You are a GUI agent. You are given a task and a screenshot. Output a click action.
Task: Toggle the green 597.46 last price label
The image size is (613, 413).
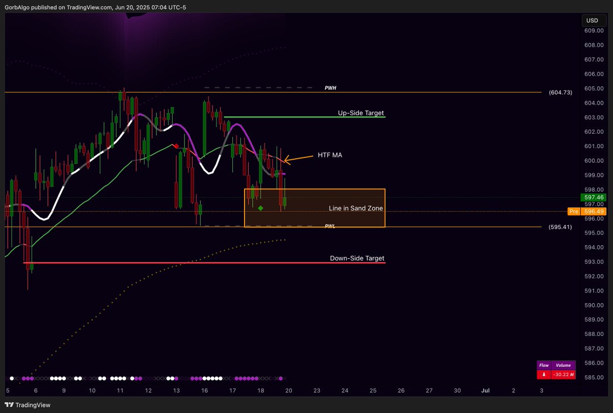click(593, 197)
